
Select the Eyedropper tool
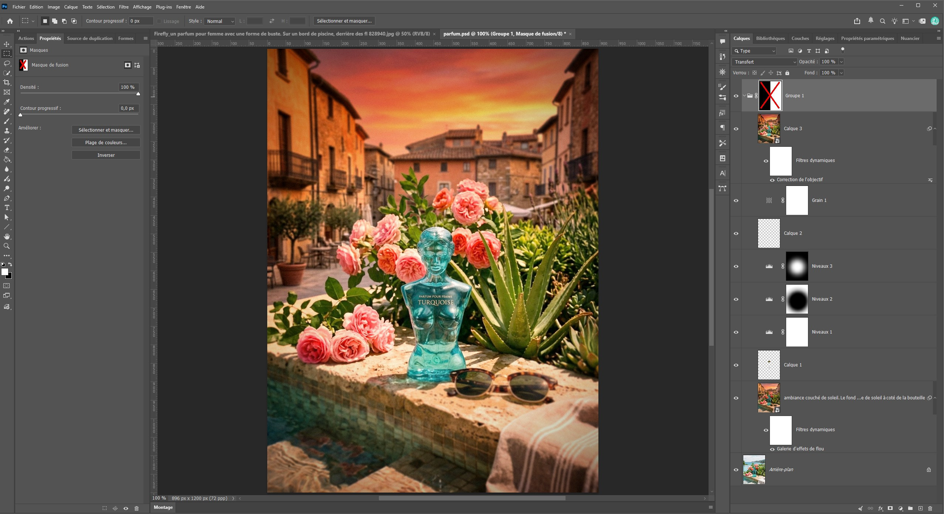point(7,102)
